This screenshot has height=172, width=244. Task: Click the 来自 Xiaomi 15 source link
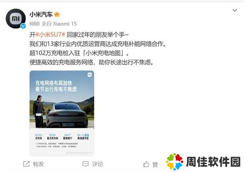tap(59, 24)
